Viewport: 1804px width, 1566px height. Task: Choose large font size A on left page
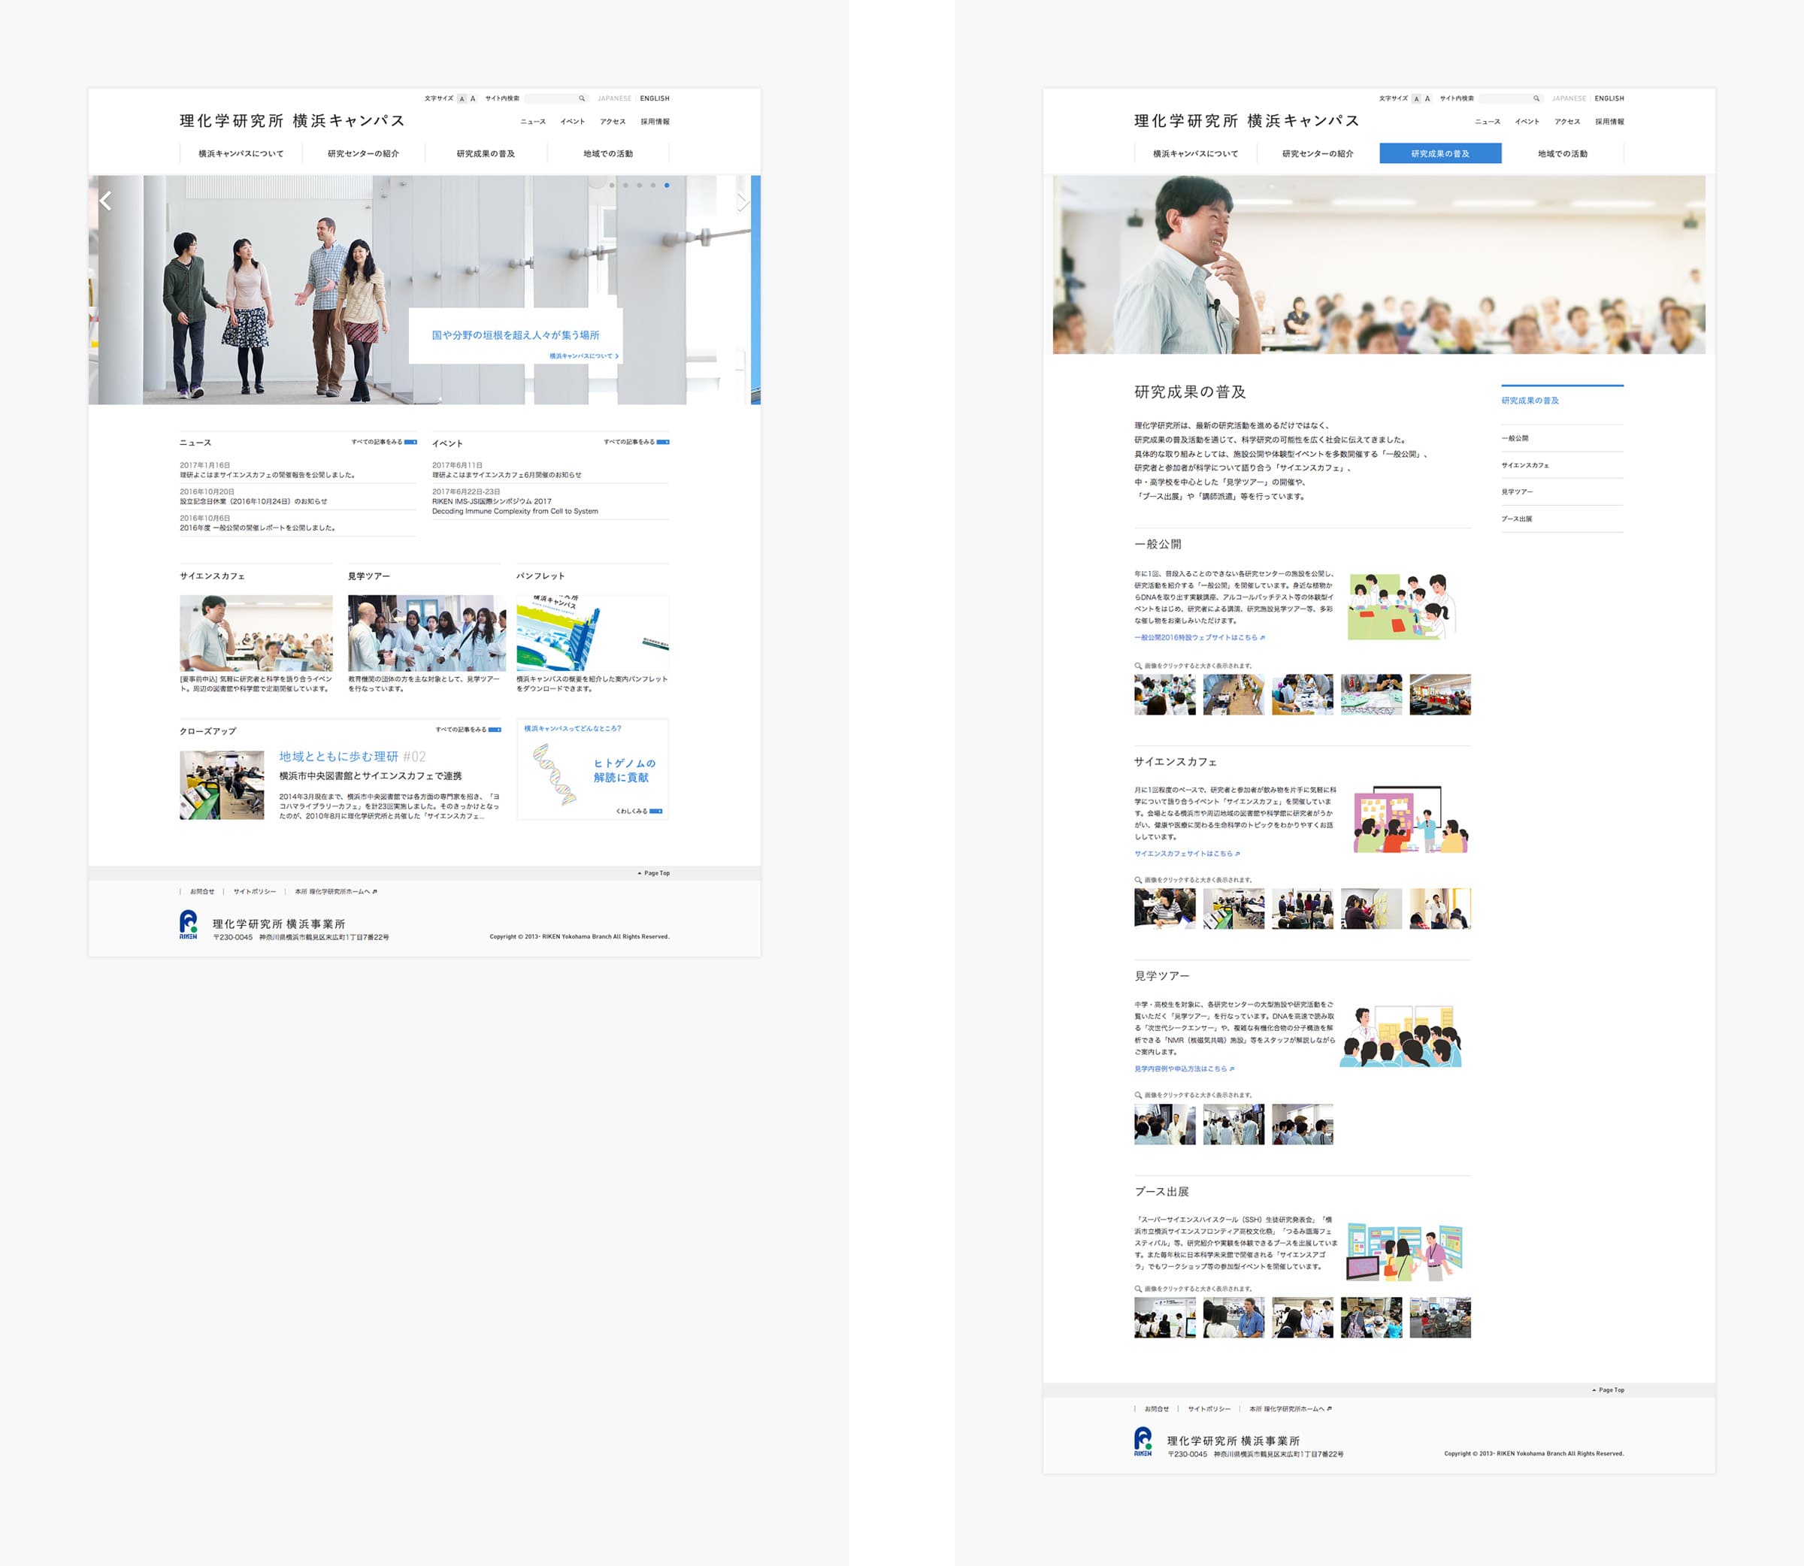473,98
